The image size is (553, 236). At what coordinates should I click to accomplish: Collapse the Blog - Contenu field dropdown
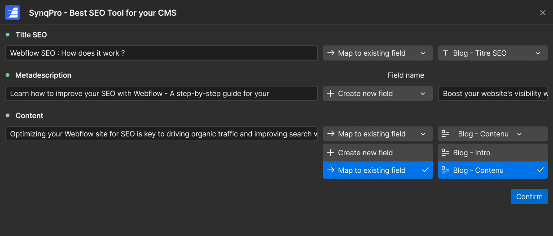(x=493, y=134)
